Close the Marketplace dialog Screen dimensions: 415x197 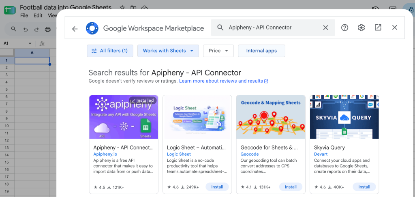(x=395, y=28)
